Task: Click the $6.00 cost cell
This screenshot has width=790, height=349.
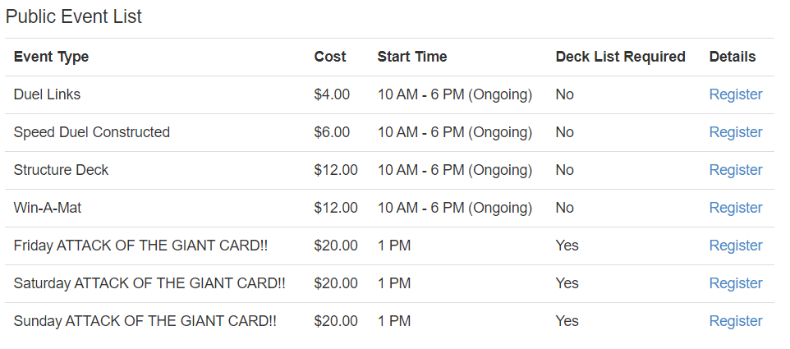Action: (x=332, y=132)
